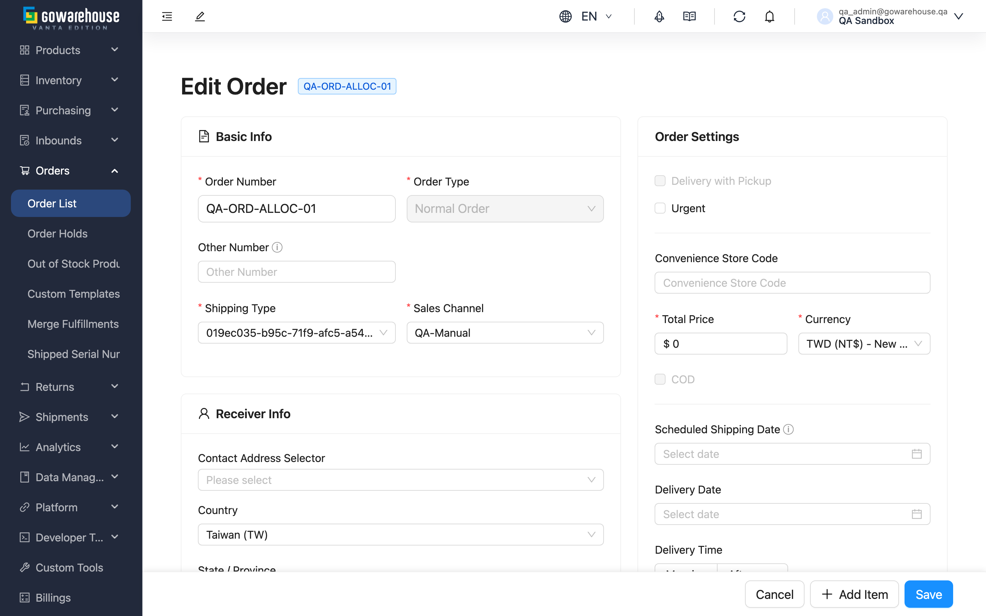Click the Analytics chart icon

coord(24,447)
